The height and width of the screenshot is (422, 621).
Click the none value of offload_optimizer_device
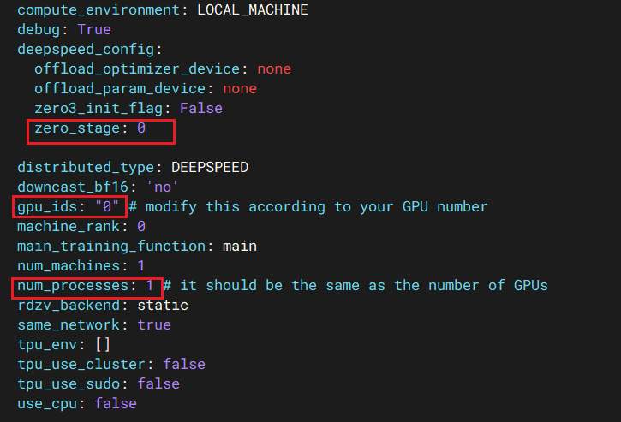[274, 69]
